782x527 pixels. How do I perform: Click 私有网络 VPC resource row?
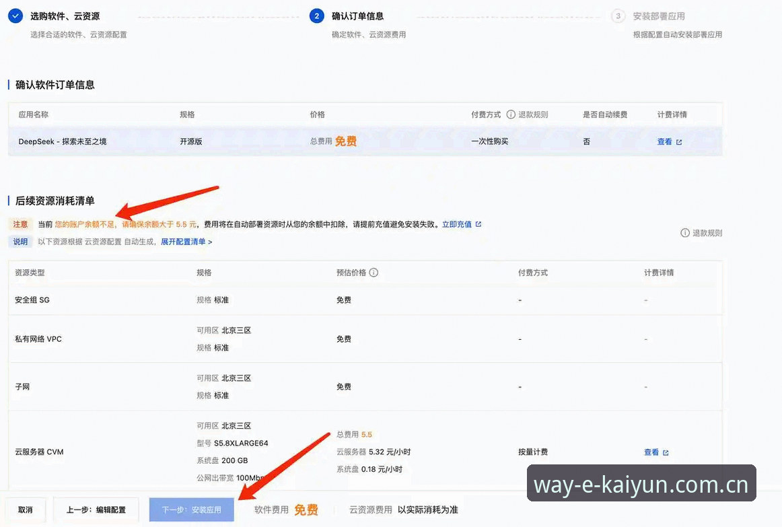tap(365, 339)
